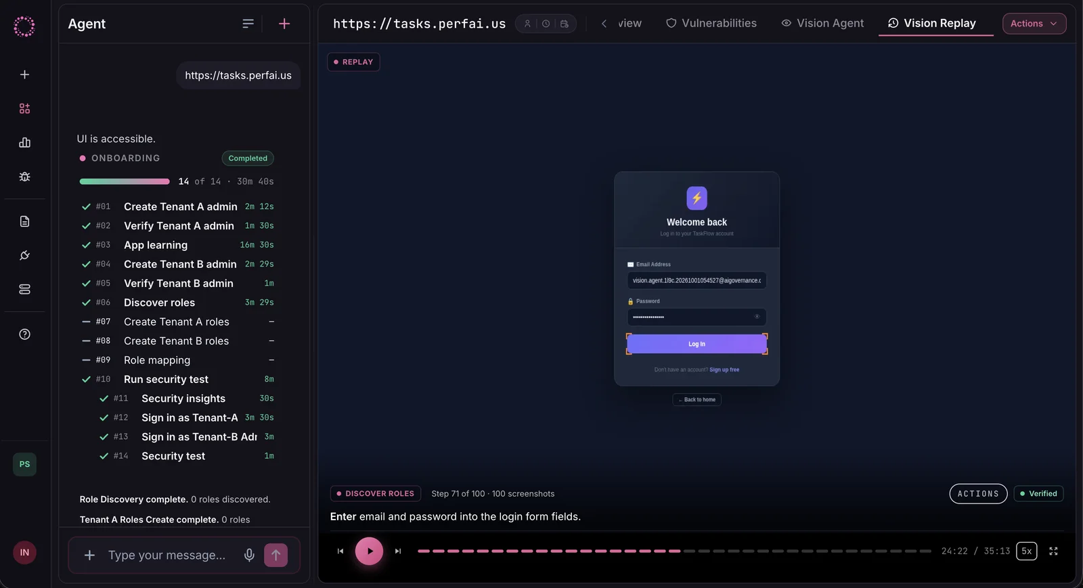This screenshot has width=1083, height=588.
Task: Select step #10 Run security test
Action: point(177,380)
